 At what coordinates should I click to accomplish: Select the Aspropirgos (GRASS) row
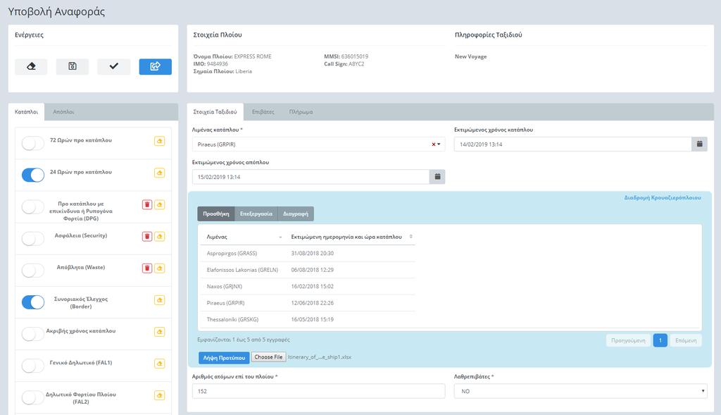click(308, 254)
